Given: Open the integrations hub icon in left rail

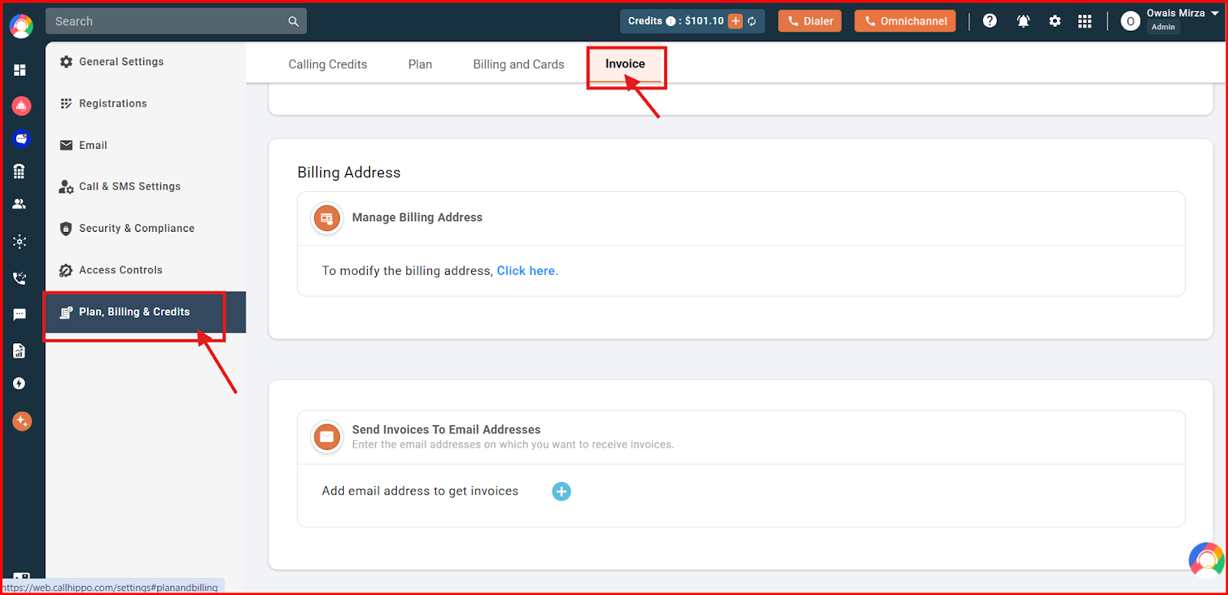Looking at the screenshot, I should click(20, 241).
